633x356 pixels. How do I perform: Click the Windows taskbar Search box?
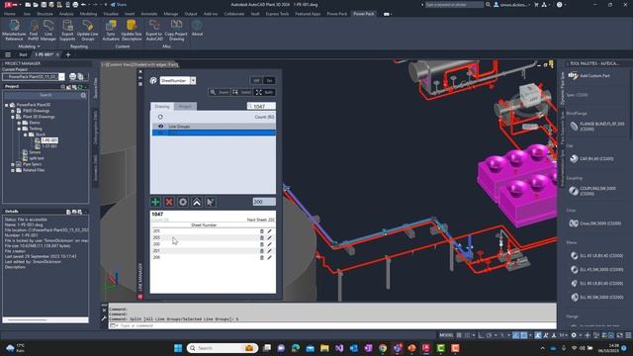click(222, 348)
